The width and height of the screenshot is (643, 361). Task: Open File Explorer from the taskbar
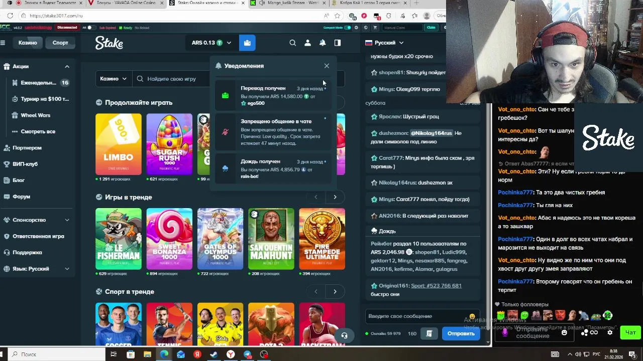147,354
